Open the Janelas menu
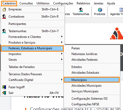The image size is (123, 110). tap(98, 3)
